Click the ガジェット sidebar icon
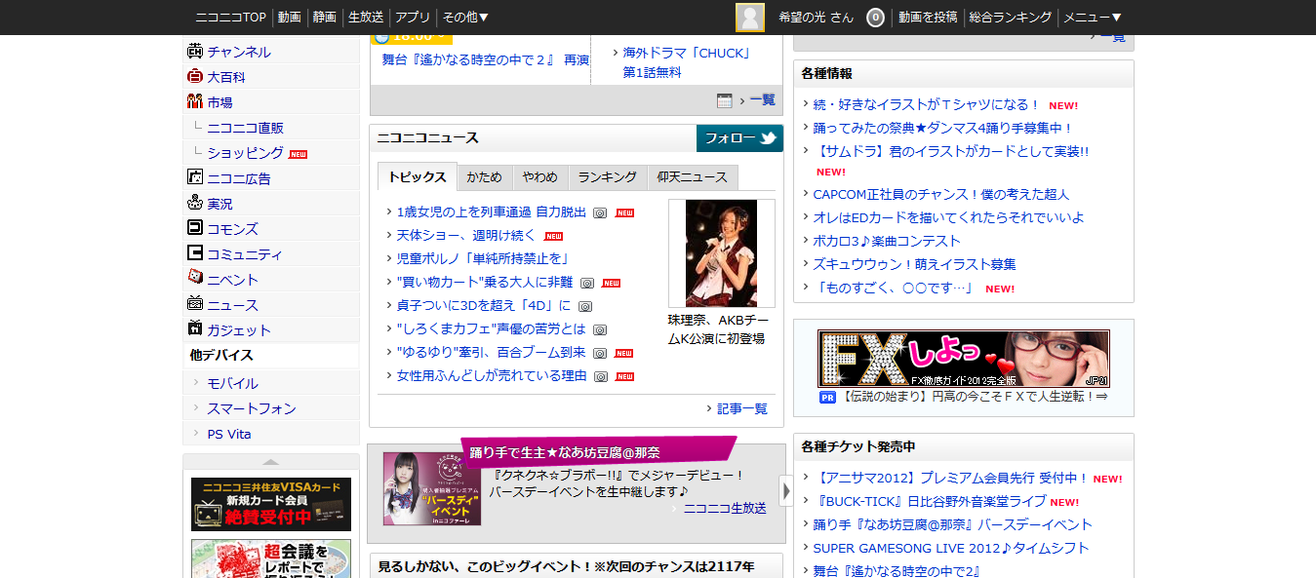 194,330
